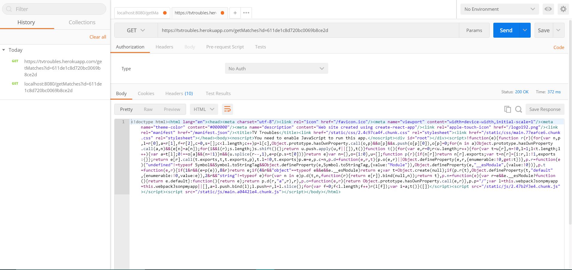The width and height of the screenshot is (572, 270).
Task: Open the Tests tab
Action: pos(260,47)
